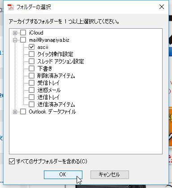
Task: Check the スレッド アクション設定 checkbox
Action: (31, 61)
